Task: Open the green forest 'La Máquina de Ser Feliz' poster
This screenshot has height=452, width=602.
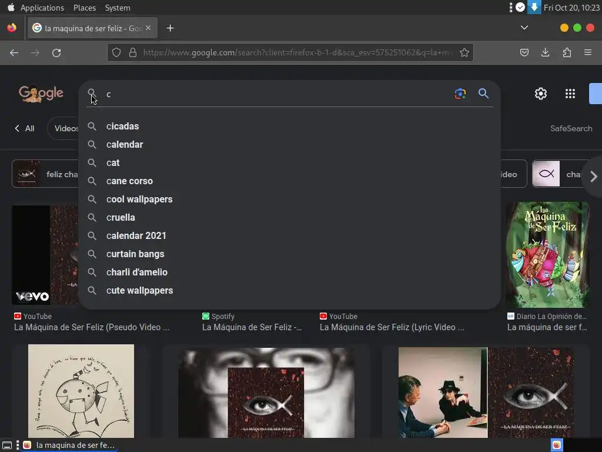Action: [547, 255]
